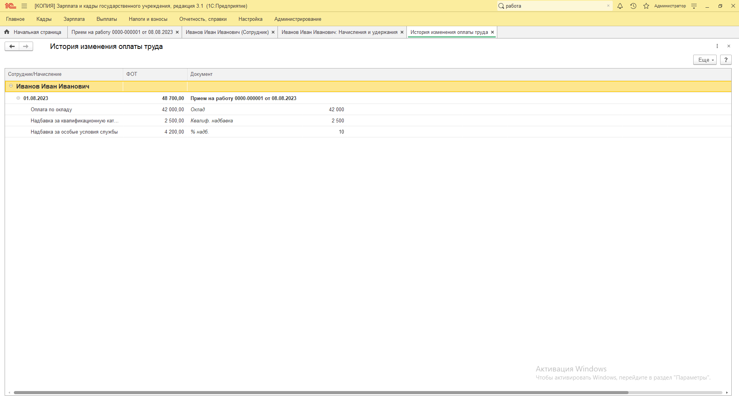Click the 1C logo icon

(x=10, y=6)
